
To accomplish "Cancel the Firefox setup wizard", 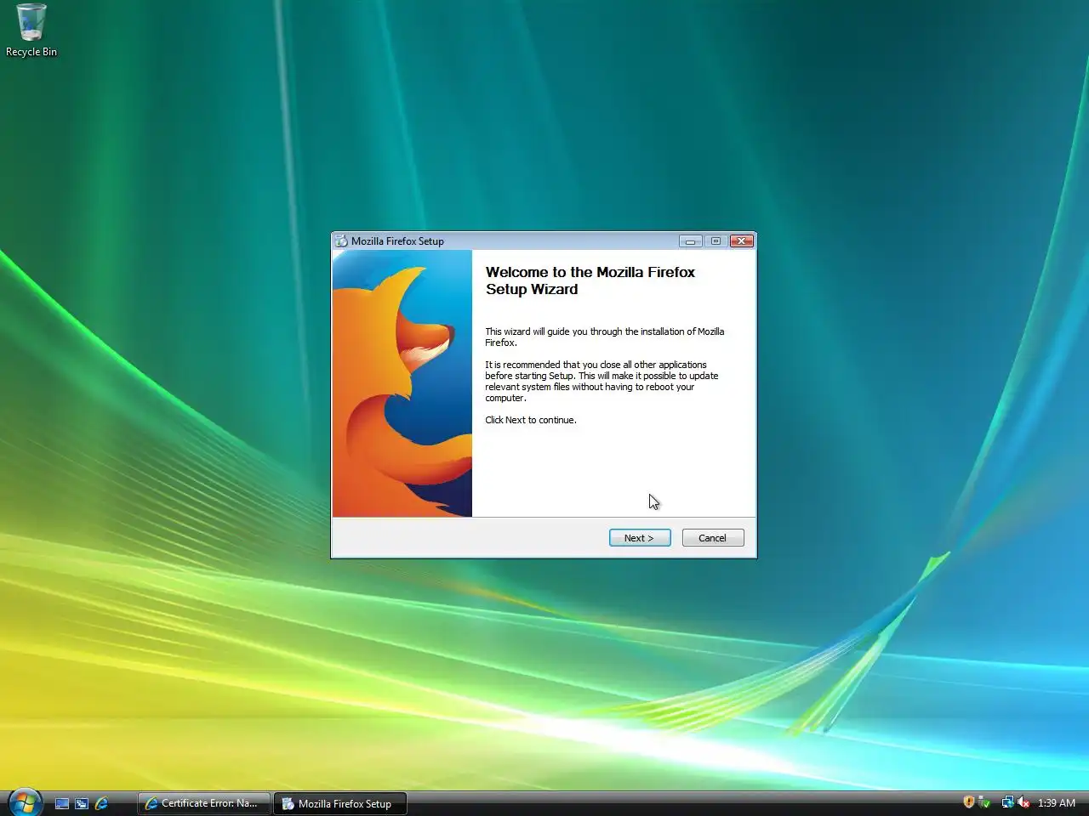I will click(713, 538).
